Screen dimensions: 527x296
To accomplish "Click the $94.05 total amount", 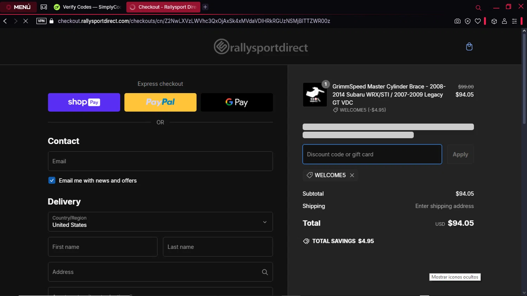I will (461, 223).
